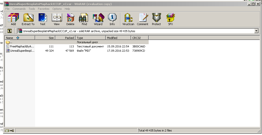Open the Commands menu

click(x=19, y=9)
